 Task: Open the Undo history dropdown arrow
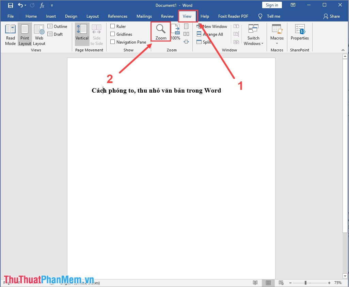click(x=26, y=5)
